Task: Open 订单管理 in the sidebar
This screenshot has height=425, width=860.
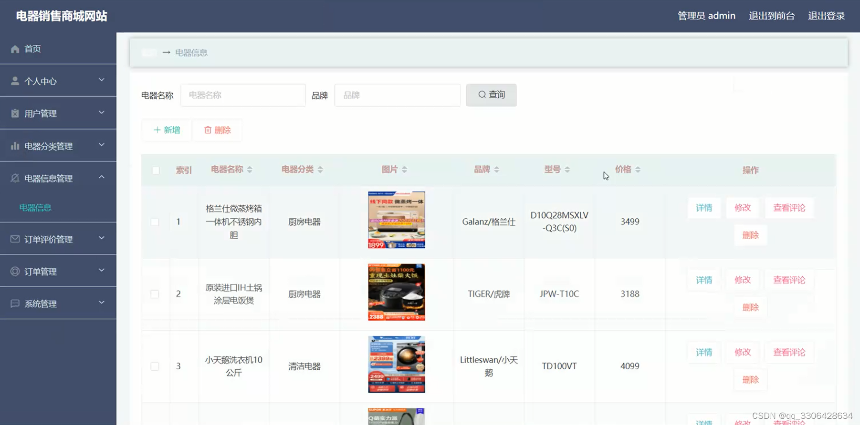Action: click(58, 271)
